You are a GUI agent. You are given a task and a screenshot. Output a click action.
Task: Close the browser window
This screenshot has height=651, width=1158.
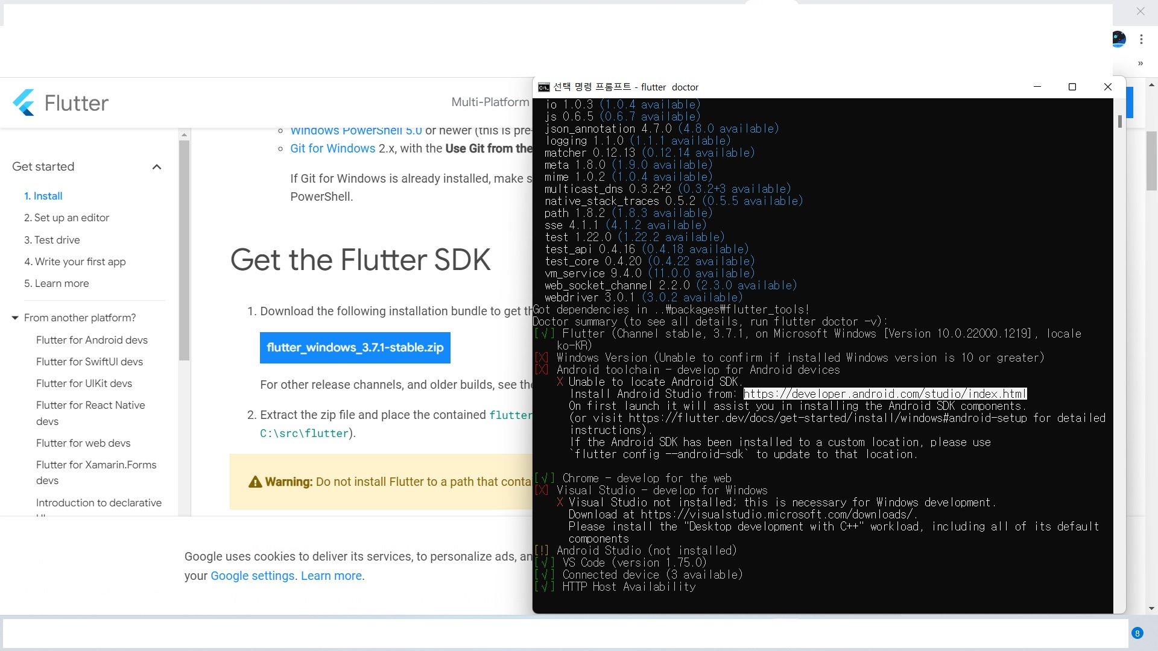1140,11
